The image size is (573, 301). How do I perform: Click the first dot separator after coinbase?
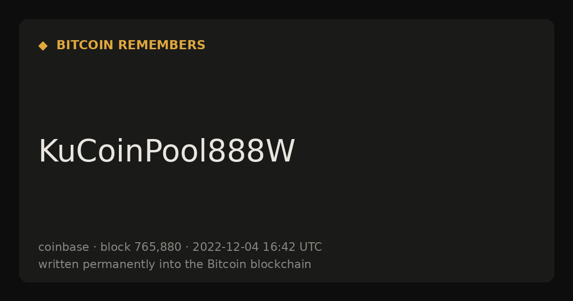click(95, 247)
